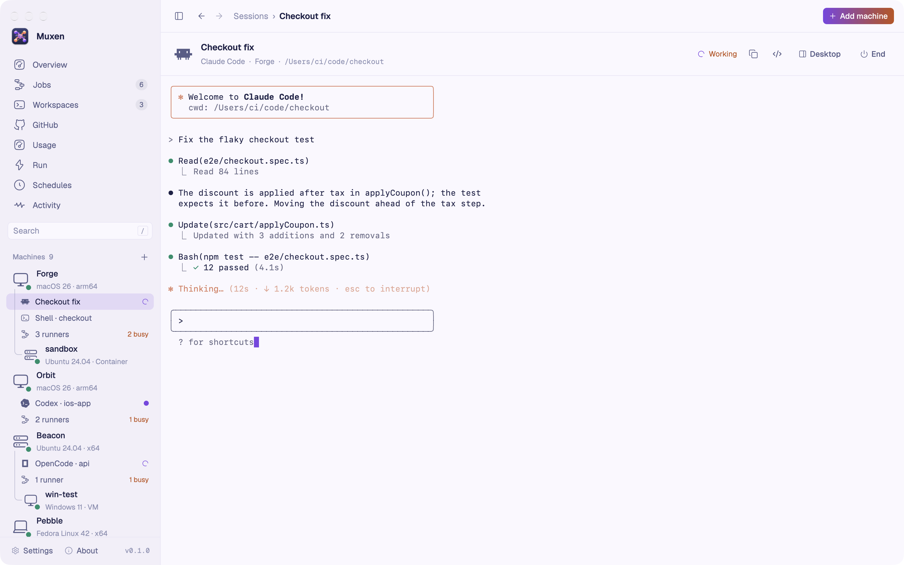This screenshot has height=565, width=904.
Task: Open the Activity page
Action: coord(80,205)
